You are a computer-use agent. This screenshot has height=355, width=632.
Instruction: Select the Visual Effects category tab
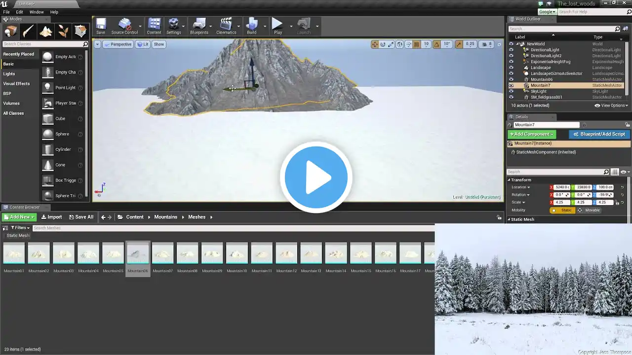coord(16,84)
